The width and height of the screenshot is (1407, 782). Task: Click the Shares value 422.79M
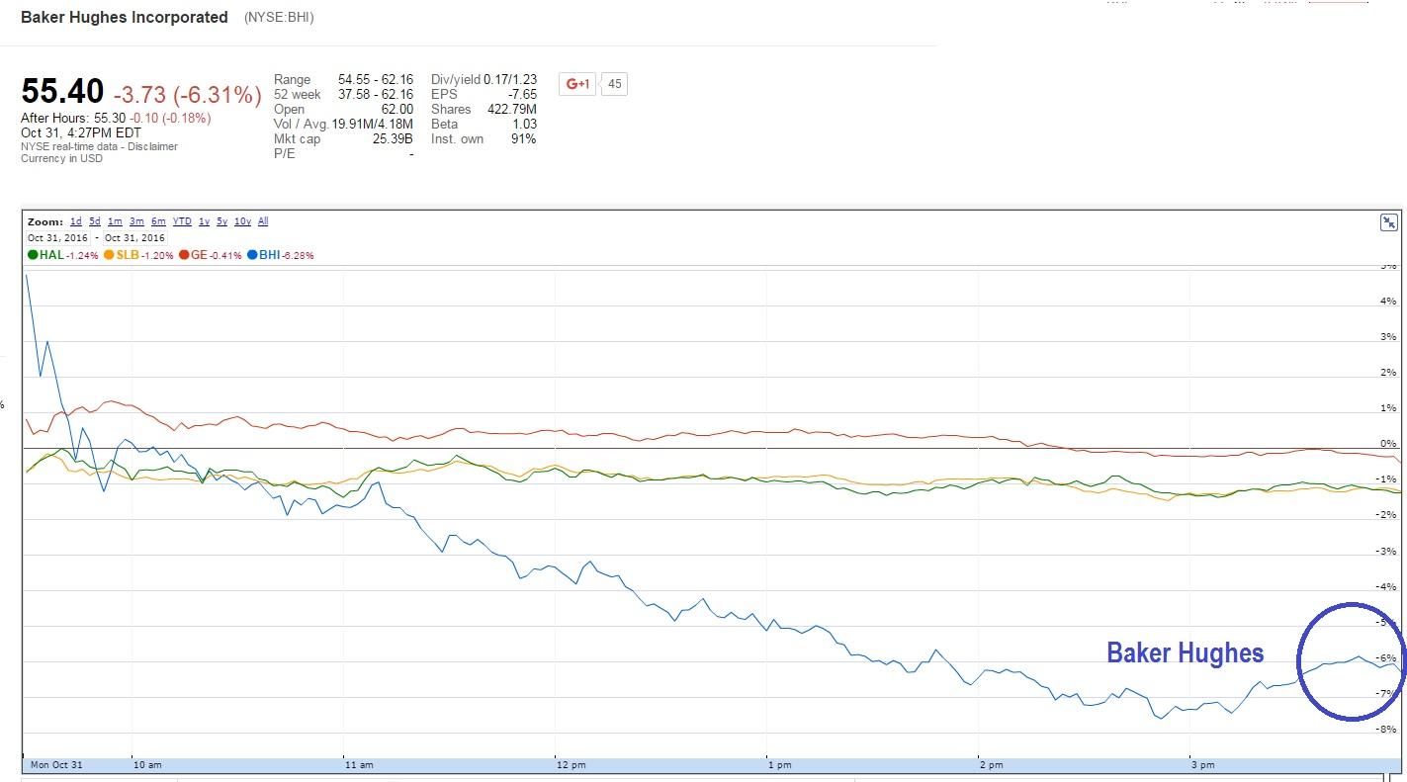512,109
